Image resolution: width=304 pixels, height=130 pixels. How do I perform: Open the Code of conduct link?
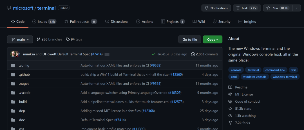(244, 102)
